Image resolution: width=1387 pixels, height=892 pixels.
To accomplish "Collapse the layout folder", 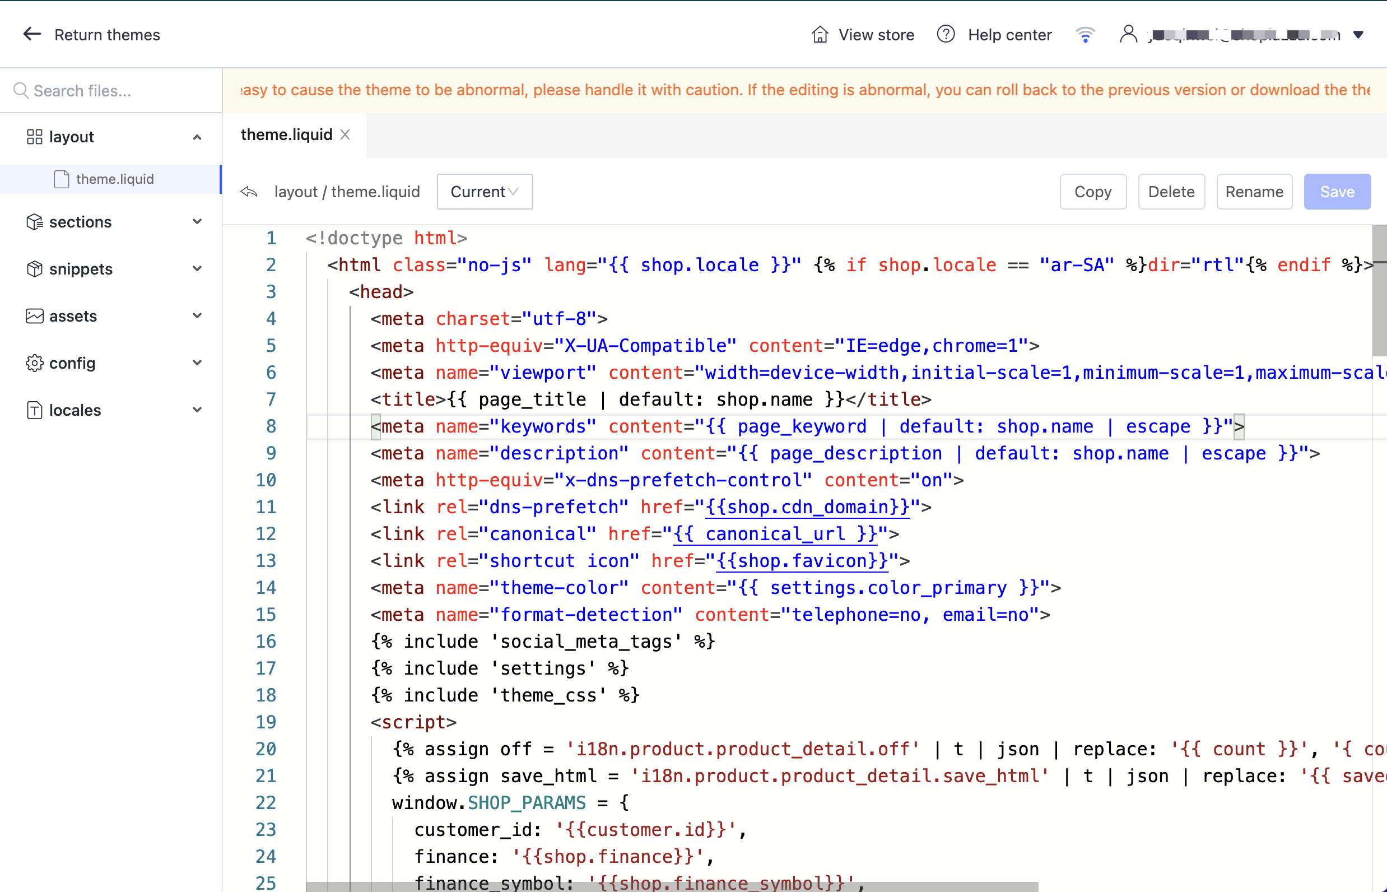I will pos(197,137).
